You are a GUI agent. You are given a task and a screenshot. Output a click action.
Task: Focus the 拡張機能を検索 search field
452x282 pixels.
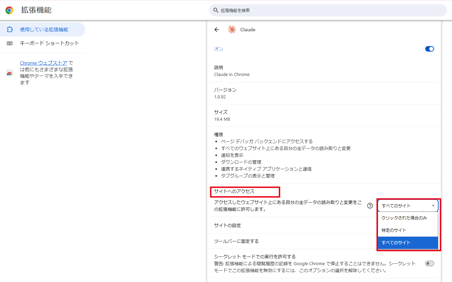[x=328, y=10]
